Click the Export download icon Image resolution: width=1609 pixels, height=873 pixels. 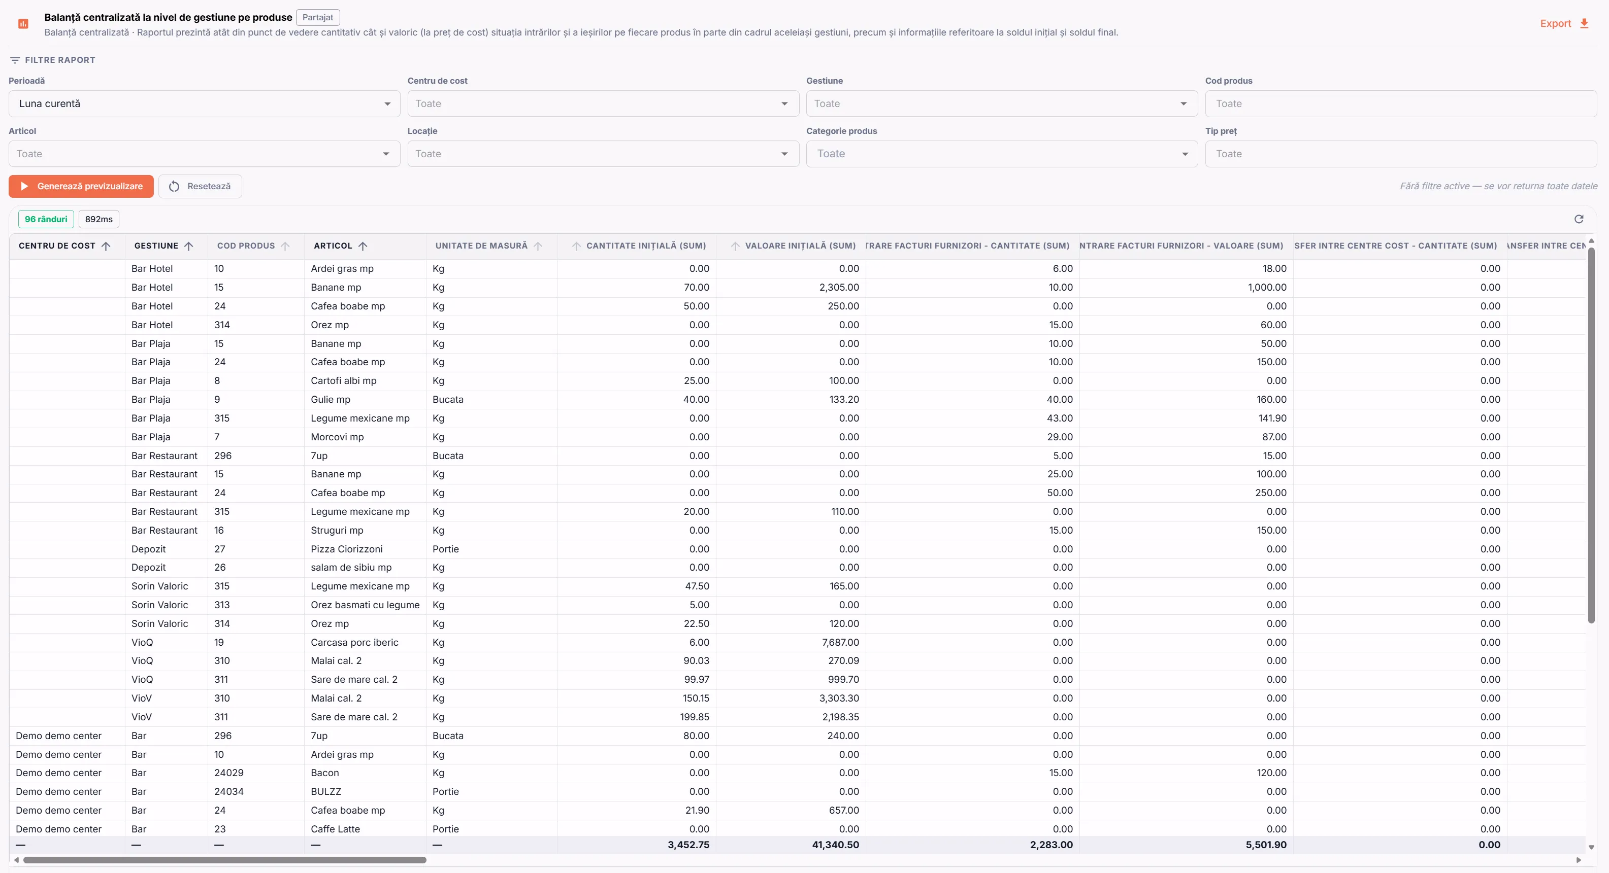[x=1584, y=23]
